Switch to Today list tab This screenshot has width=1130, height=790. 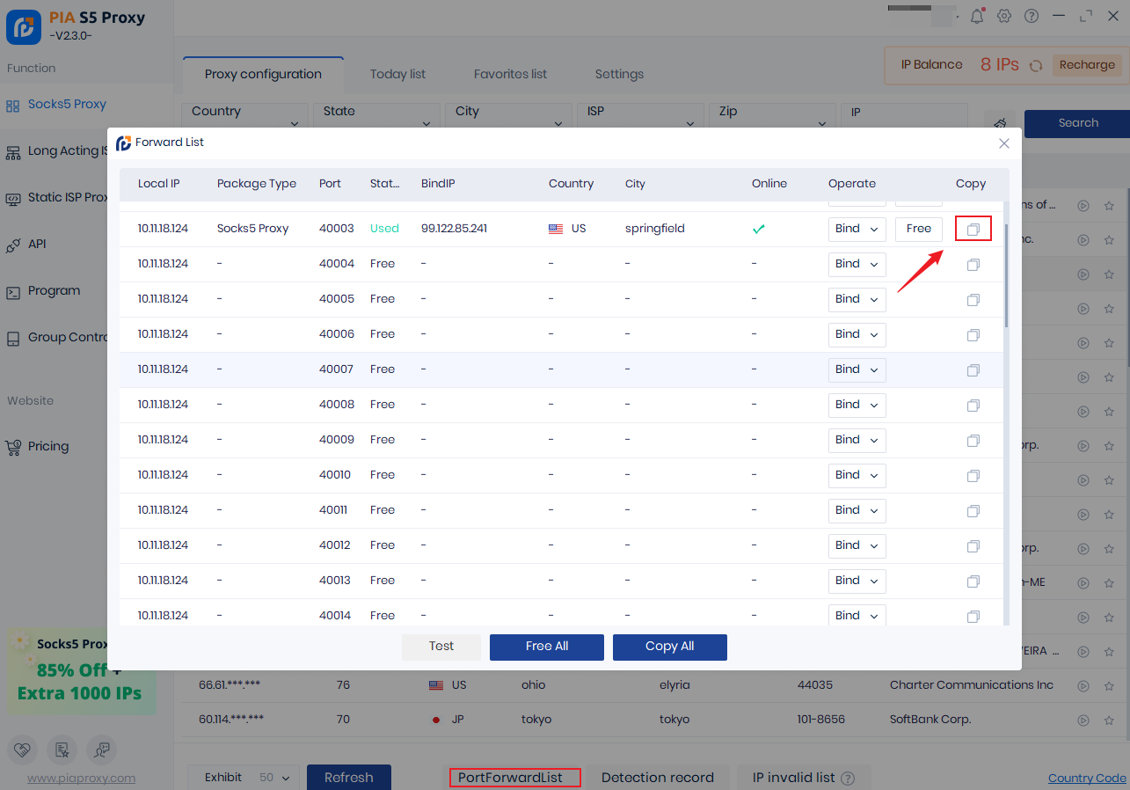[397, 75]
